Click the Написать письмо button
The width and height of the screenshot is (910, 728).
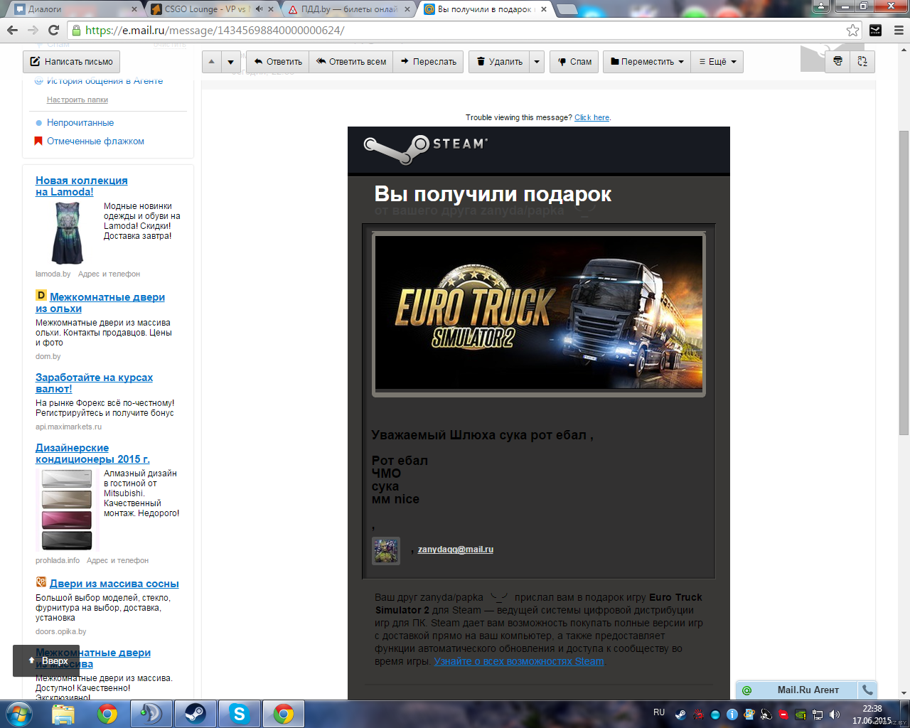pyautogui.click(x=71, y=62)
